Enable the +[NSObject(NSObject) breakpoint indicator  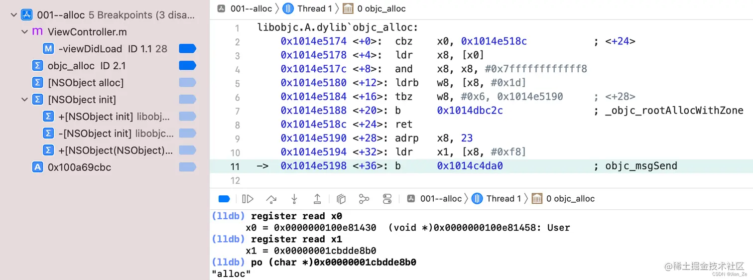point(188,150)
